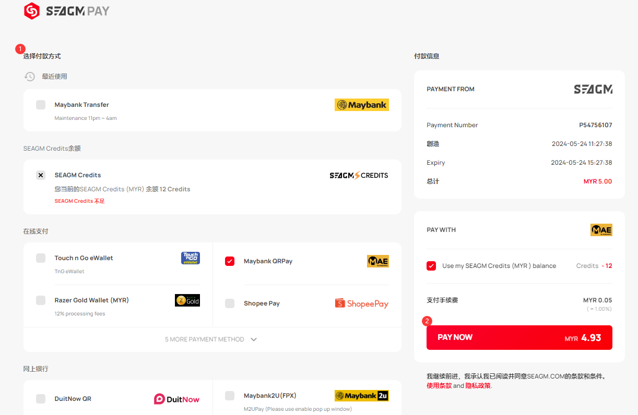Screen dimensions: 638x415
Task: Open the 使用条款 terms link
Action: [439, 386]
